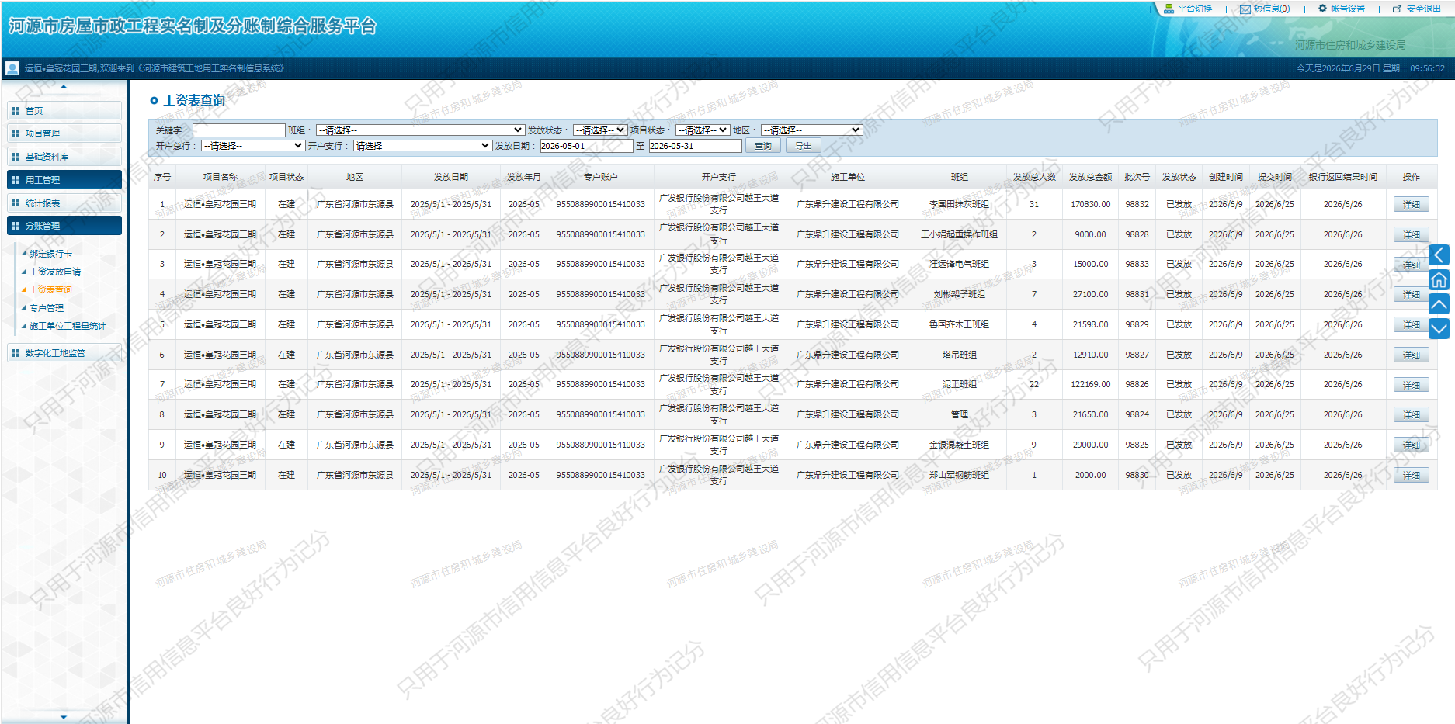Click 详细 for 郑山军钢筋班组 row
Screen dimensions: 1455x724
pyautogui.click(x=1412, y=475)
